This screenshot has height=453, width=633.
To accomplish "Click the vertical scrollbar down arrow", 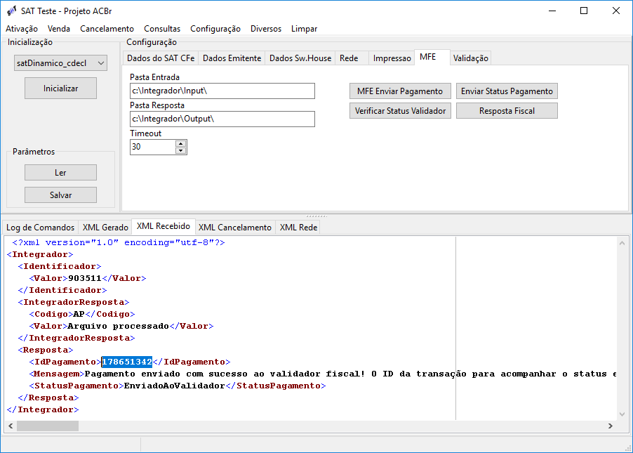I will tap(622, 414).
